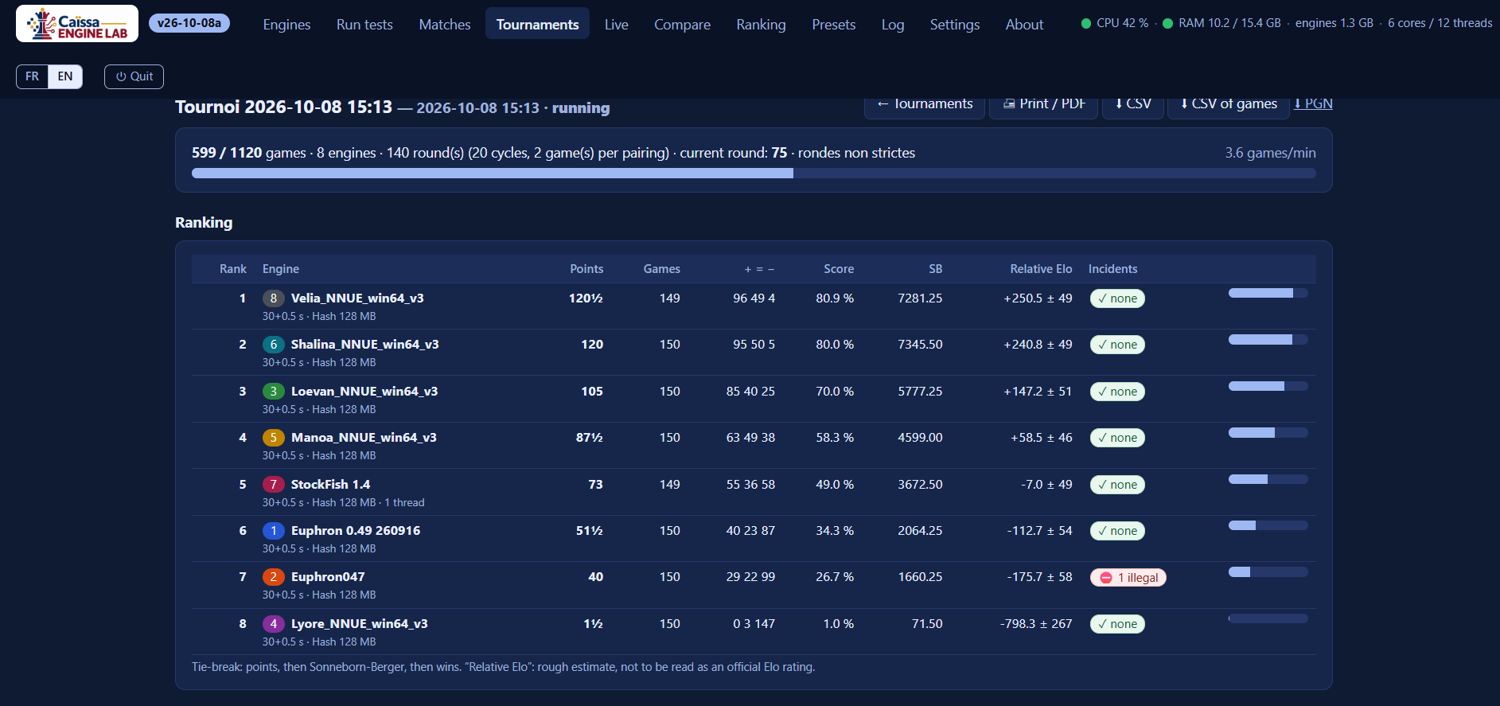1500x706 pixels.
Task: Click the engine name StockFish 1.4
Action: (x=330, y=485)
